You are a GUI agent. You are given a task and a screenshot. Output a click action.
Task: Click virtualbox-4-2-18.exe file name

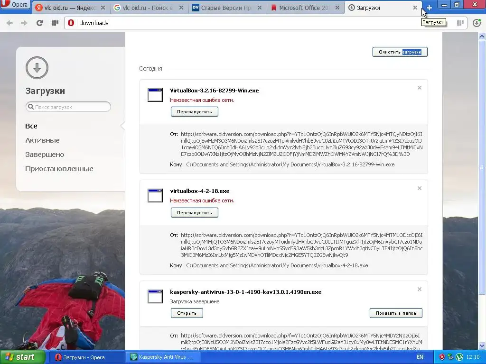200,191
